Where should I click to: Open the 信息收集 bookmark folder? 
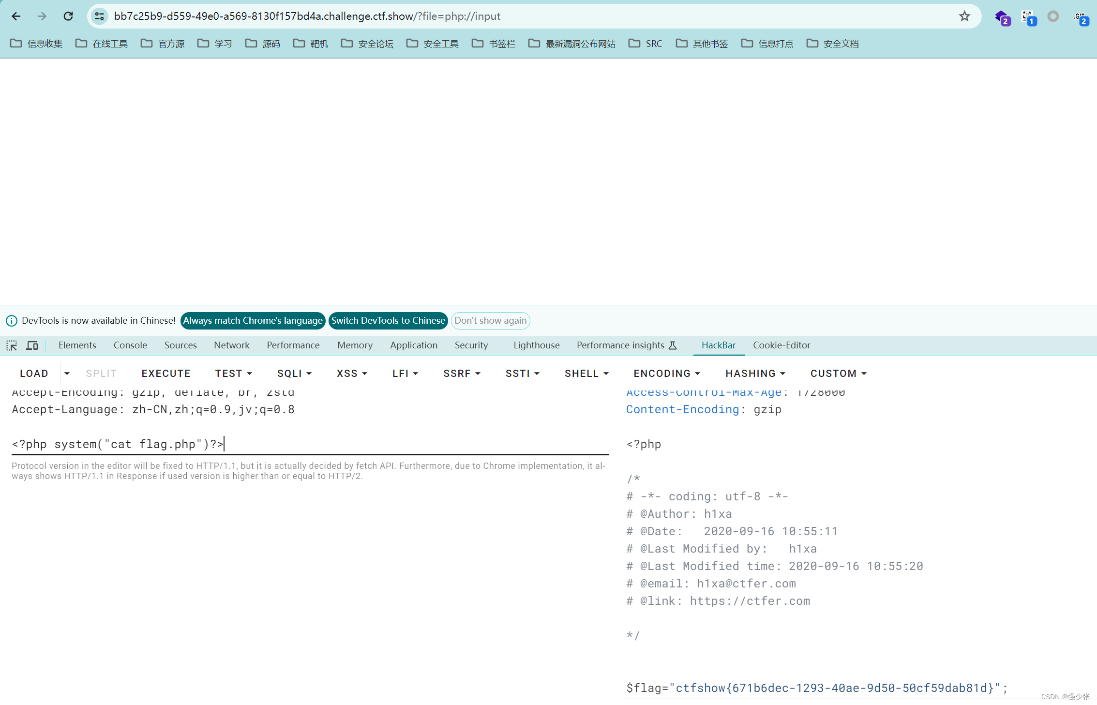point(36,44)
